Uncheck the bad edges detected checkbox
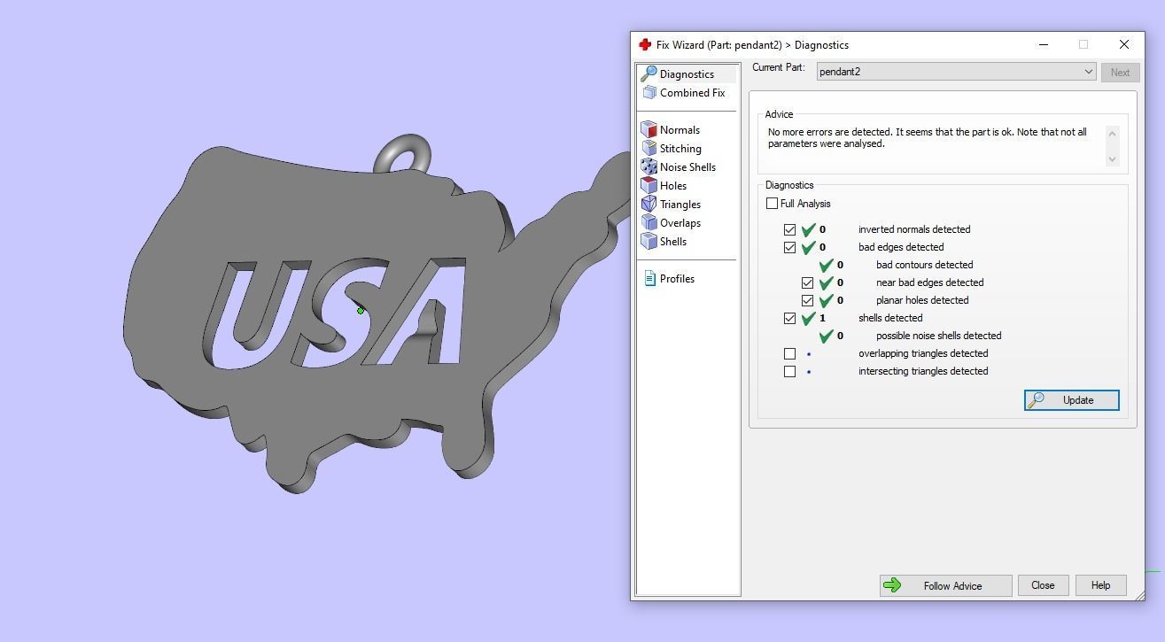 (789, 247)
